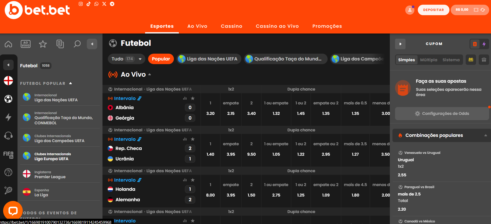
Task: Open favorites star in sidebar toolbar
Action: [43, 44]
